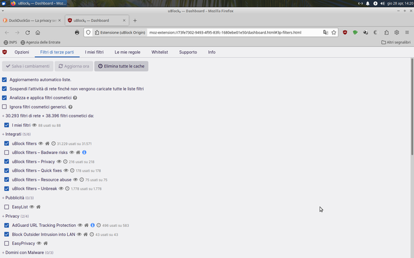Click the translate page icon in address bar
The width and height of the screenshot is (414, 258).
tap(325, 32)
